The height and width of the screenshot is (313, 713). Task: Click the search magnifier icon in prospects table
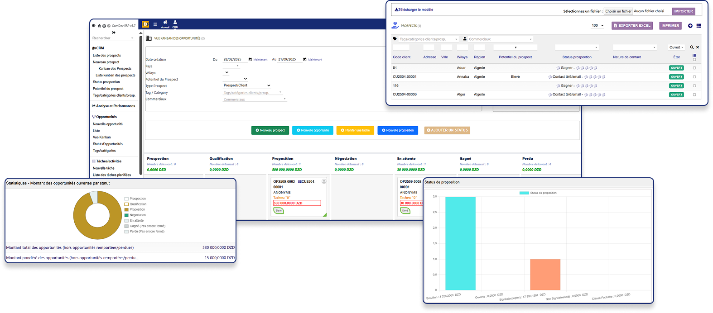(x=692, y=47)
